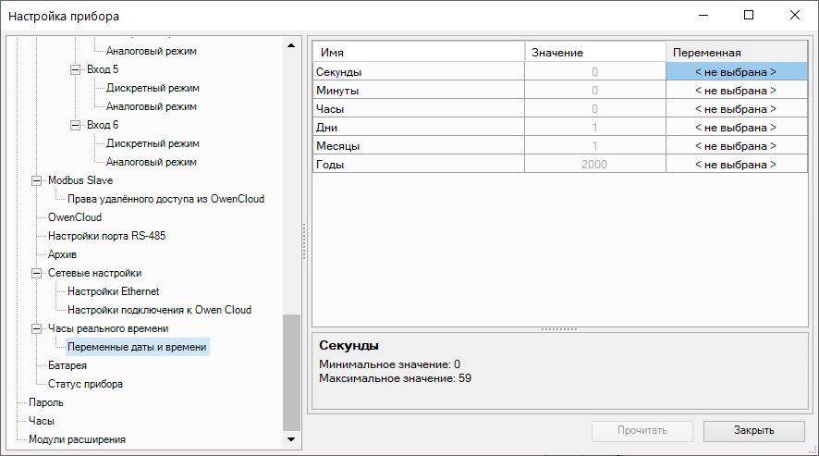Click the Часы value field

coord(594,109)
